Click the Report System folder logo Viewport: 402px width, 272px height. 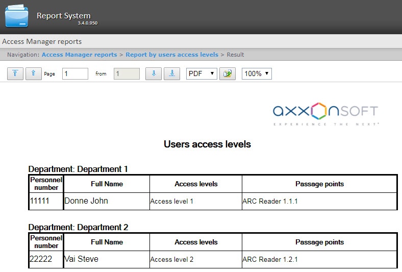coord(17,16)
